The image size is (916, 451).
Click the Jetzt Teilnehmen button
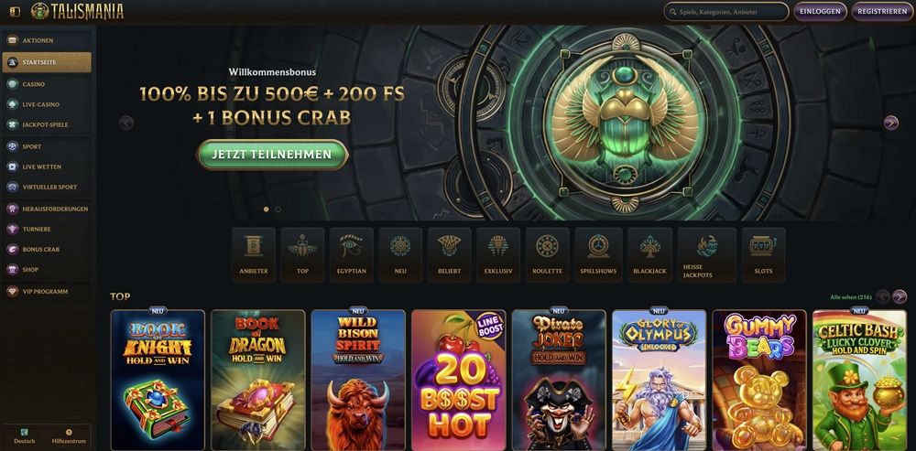click(272, 155)
